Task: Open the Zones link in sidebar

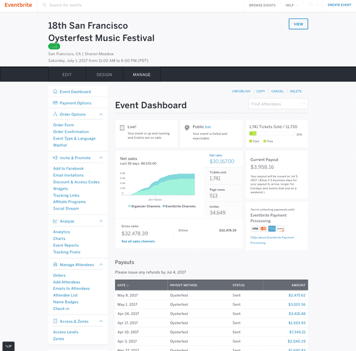Action: click(x=59, y=339)
